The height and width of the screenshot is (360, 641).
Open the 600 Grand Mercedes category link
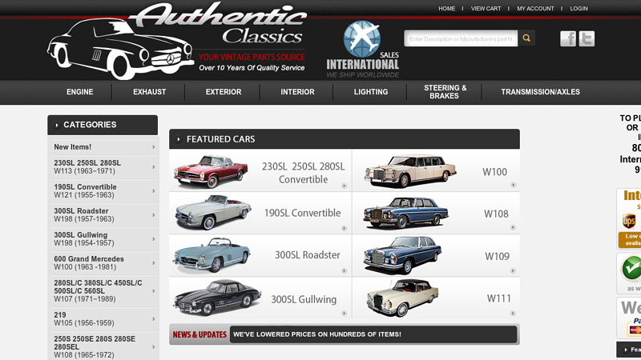(89, 263)
